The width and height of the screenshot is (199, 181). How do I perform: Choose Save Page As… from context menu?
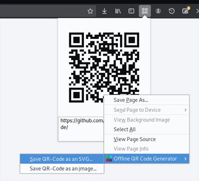147,100
